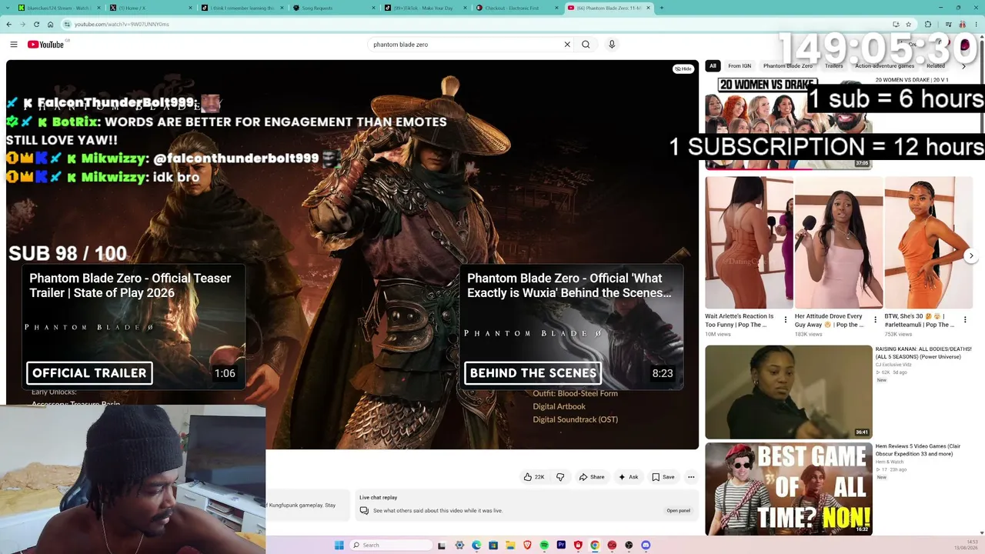Open the Windows Start menu

tap(339, 545)
